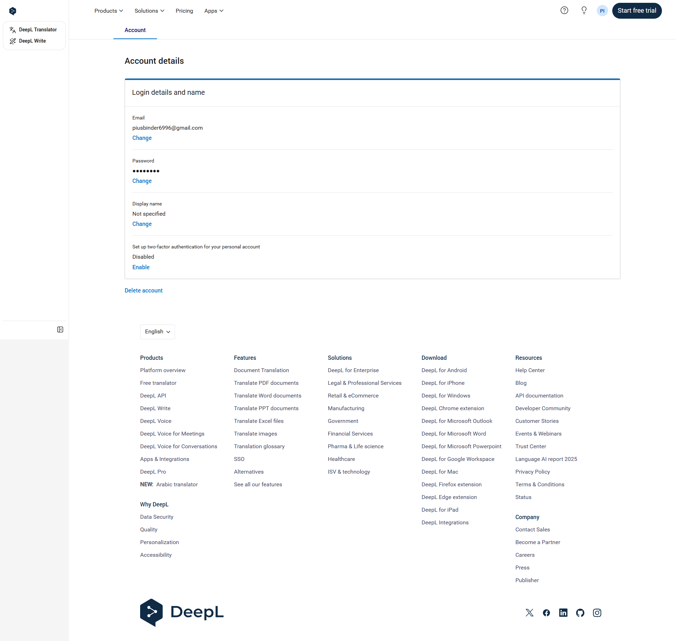Open DeepL Write in the sidebar
The width and height of the screenshot is (676, 641).
click(32, 41)
